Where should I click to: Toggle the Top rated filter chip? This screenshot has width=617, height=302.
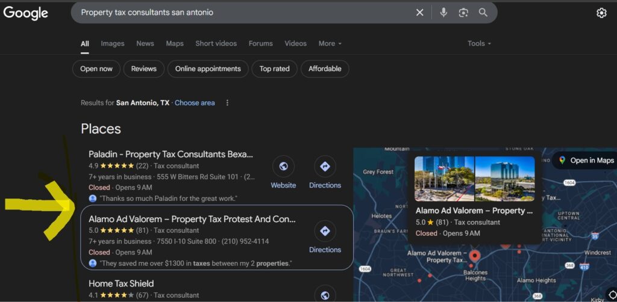click(x=274, y=69)
